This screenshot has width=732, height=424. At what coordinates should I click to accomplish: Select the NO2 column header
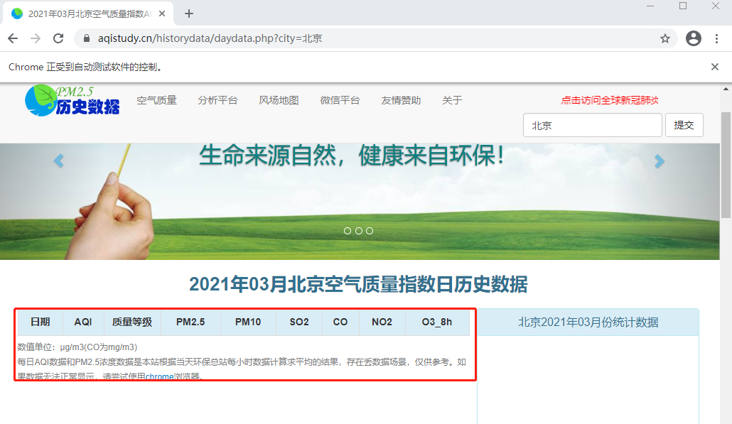point(382,322)
